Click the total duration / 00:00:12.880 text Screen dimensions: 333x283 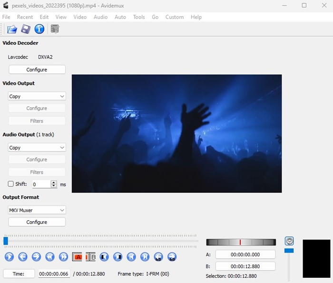[x=89, y=274]
